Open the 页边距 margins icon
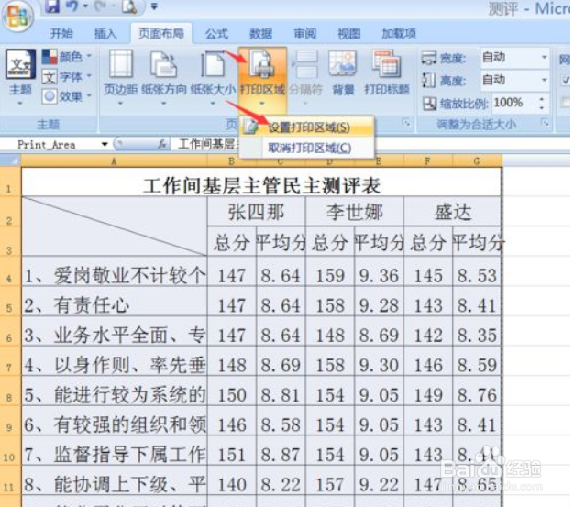Viewport: 574px width, 507px height. (x=120, y=65)
